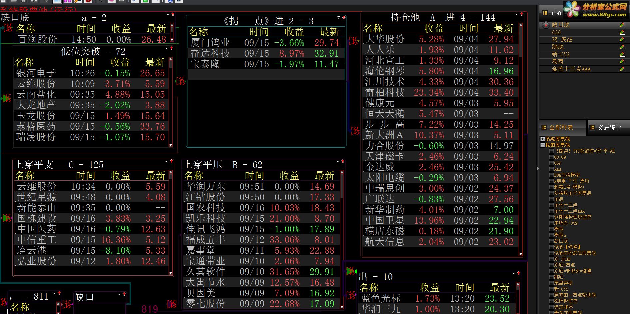Click the 上穿平压 panel vertical scrollbar
The height and width of the screenshot is (314, 630).
342,239
